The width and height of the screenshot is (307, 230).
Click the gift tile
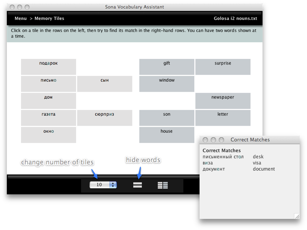(x=167, y=67)
